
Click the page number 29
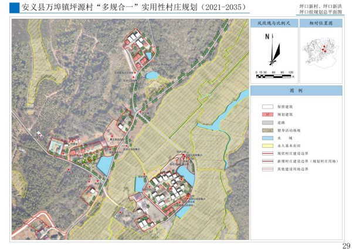(x=346, y=245)
